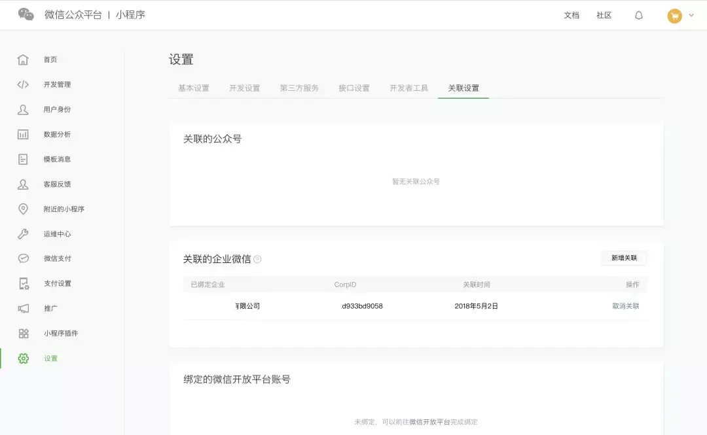The image size is (707, 435).
Task: Click the 首页 home icon
Action: point(23,60)
